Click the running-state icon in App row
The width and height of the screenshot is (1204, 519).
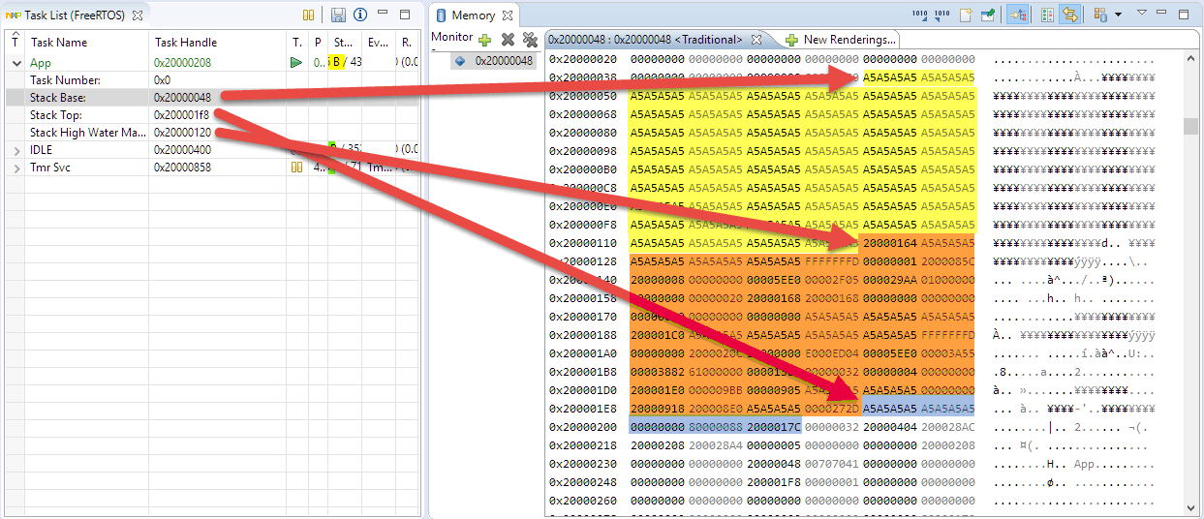click(296, 63)
